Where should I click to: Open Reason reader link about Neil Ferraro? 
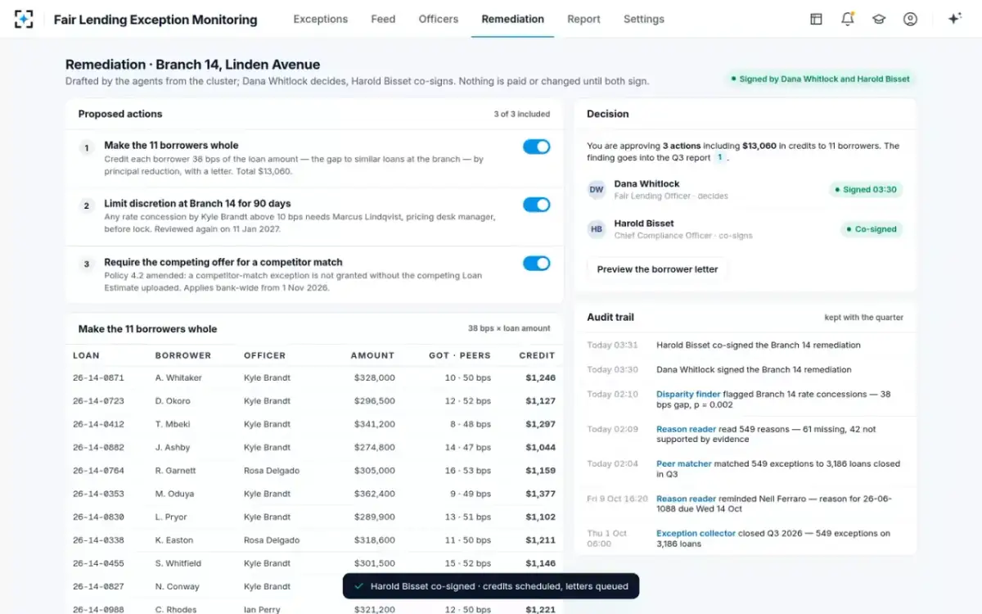(687, 499)
